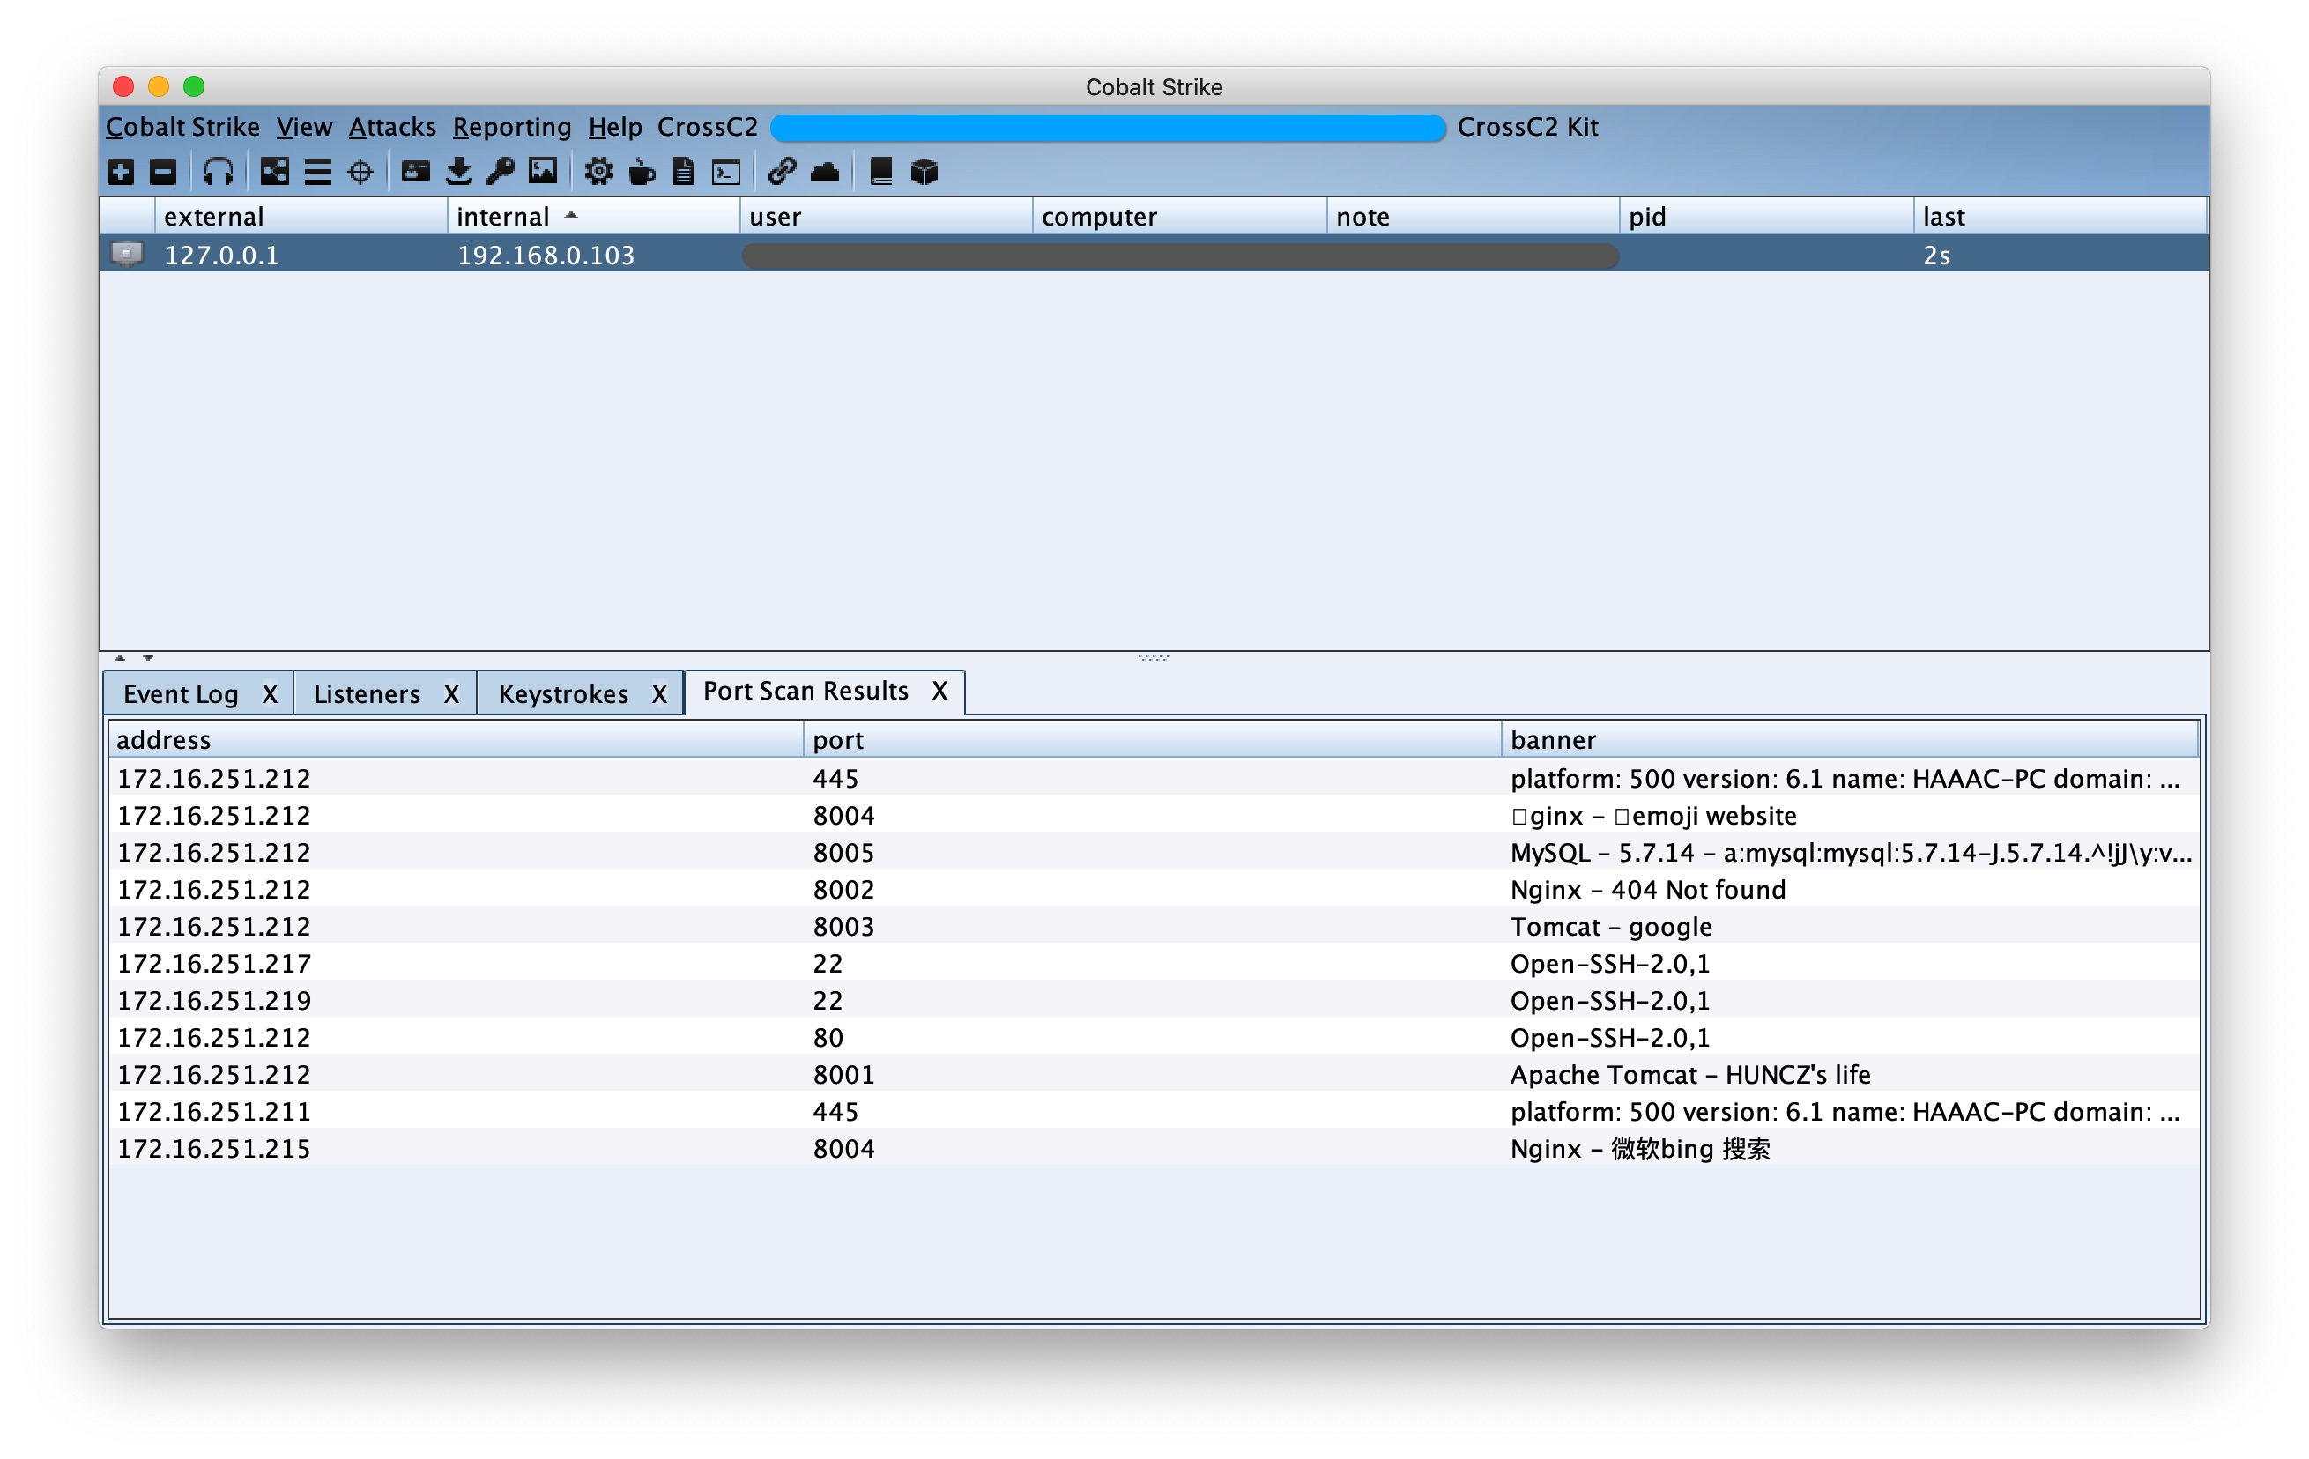
Task: Click the minus disconnect toolbar icon
Action: [163, 172]
